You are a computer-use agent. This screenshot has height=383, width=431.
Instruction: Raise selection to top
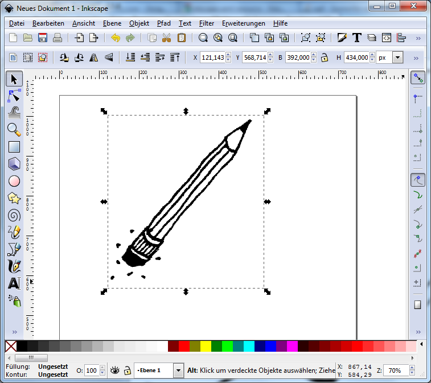tap(175, 57)
